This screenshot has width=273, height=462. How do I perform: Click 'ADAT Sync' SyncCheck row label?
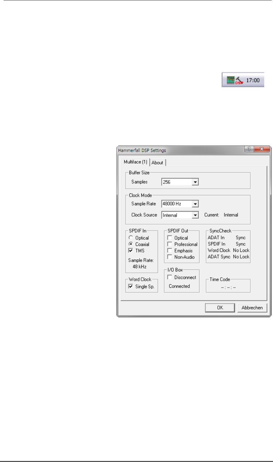(219, 257)
